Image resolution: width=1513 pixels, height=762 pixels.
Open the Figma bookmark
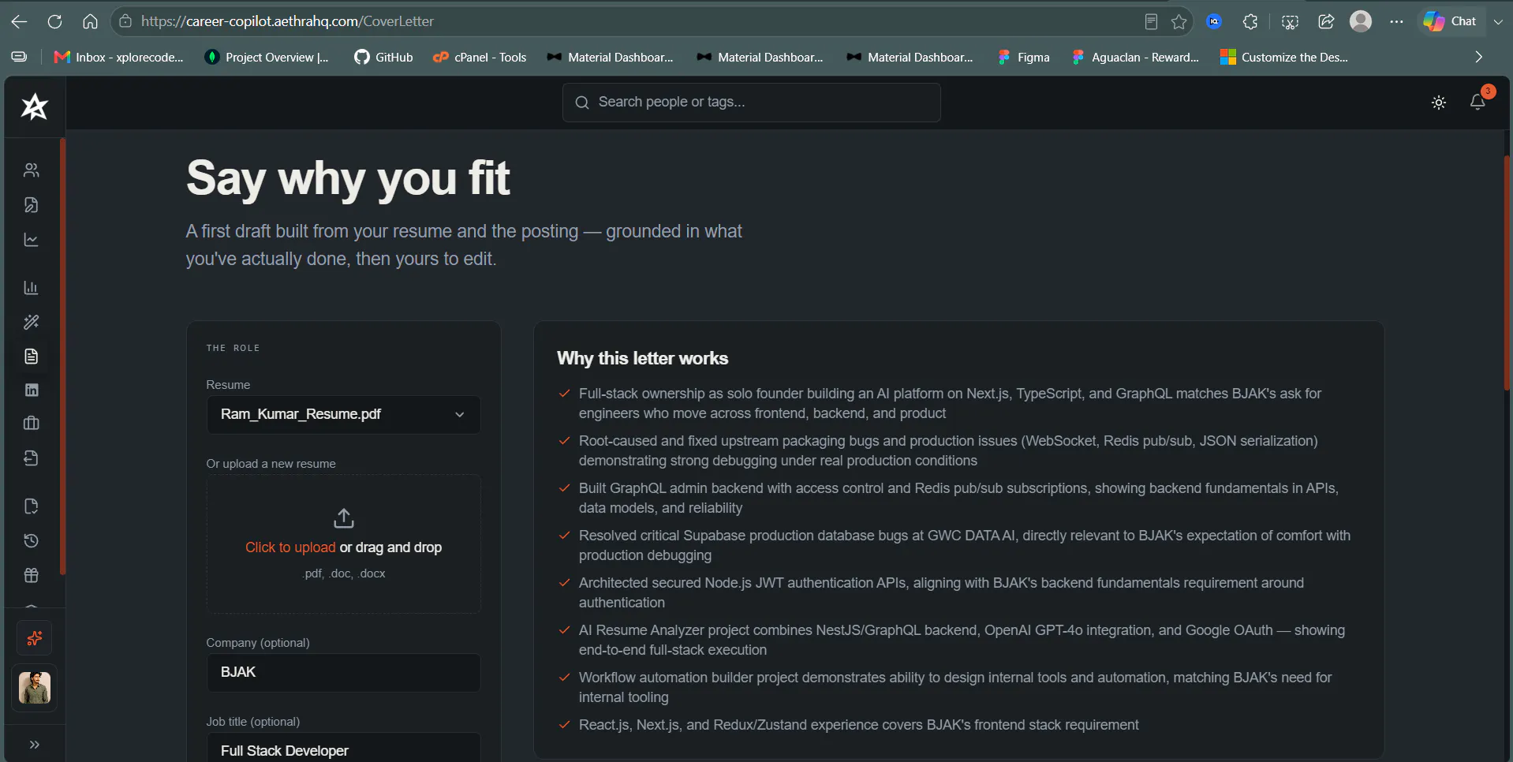(1023, 57)
